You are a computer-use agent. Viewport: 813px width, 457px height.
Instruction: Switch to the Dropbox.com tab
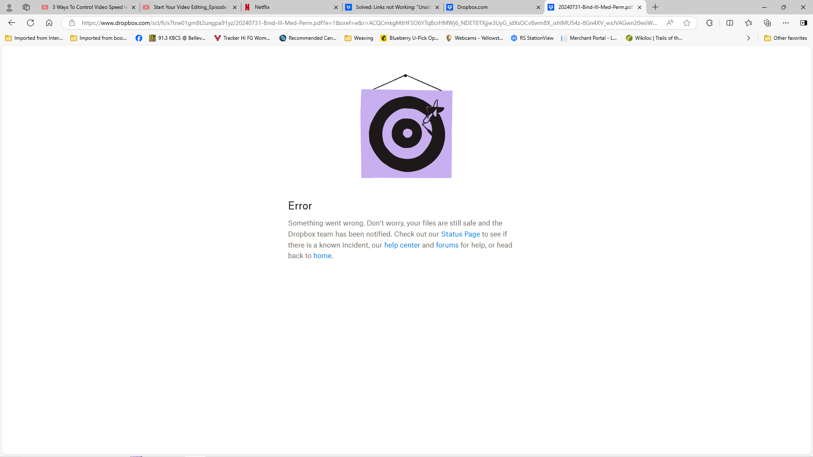coord(472,7)
